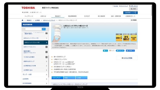The height and width of the screenshot is (90, 160).
Task: Click sidebar menu scrollbar
Action: [49, 66]
